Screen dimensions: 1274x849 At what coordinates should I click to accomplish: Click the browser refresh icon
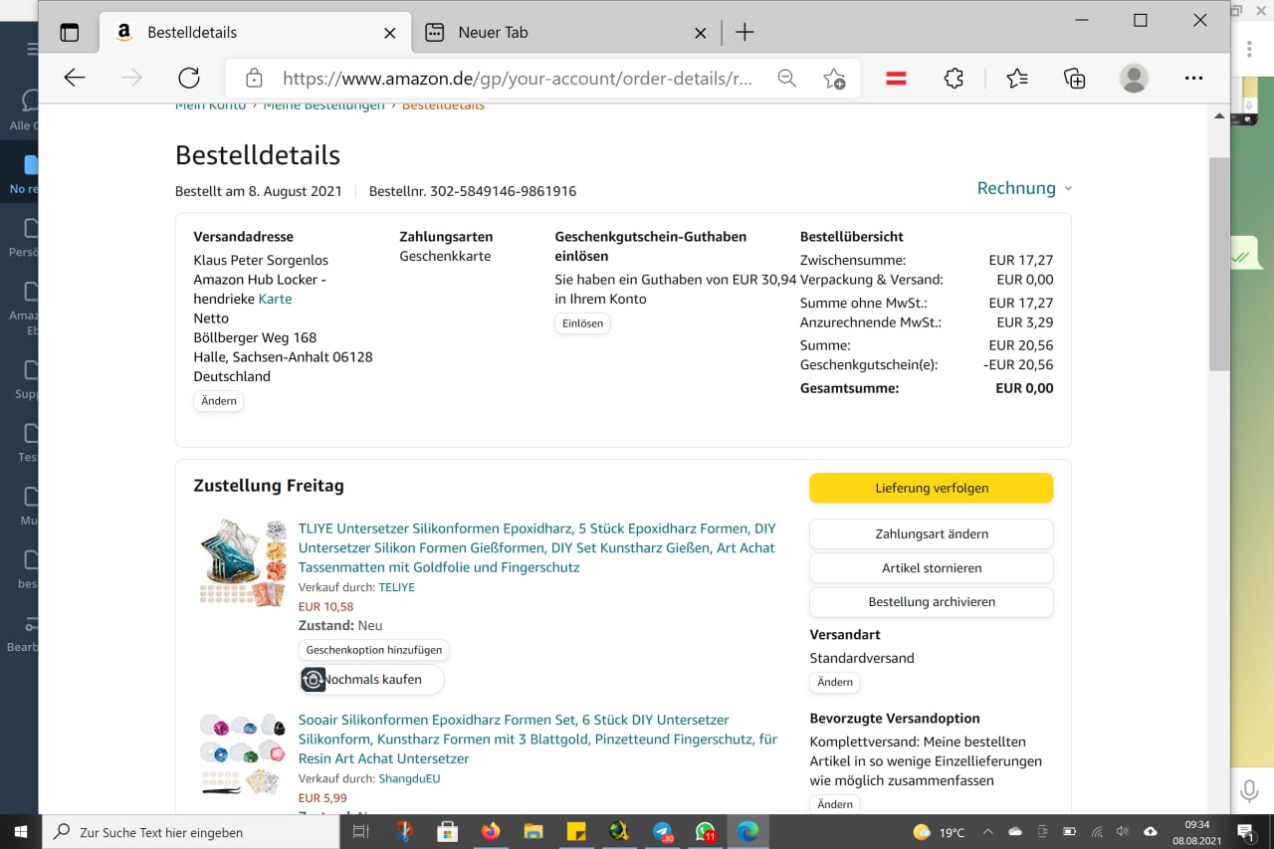tap(189, 79)
